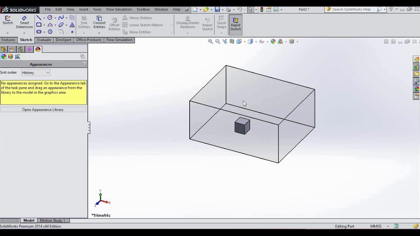The height and width of the screenshot is (236, 420).
Task: Open the DimXpertManager panel tab
Action: point(29,49)
